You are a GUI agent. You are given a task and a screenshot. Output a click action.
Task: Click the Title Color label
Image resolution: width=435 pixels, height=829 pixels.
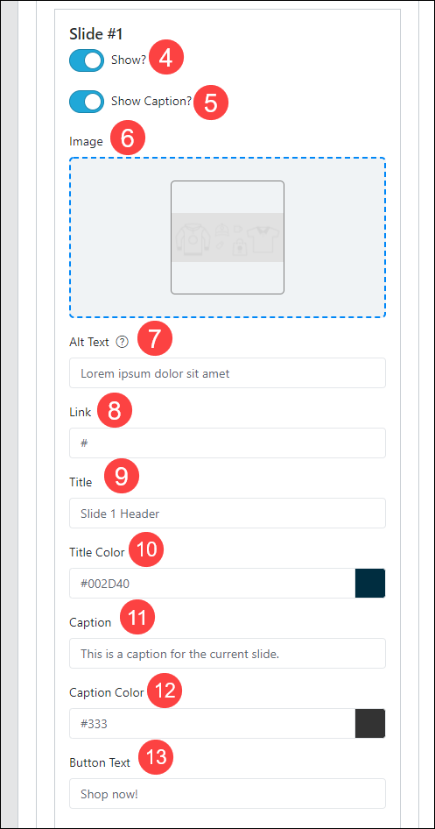tap(97, 552)
